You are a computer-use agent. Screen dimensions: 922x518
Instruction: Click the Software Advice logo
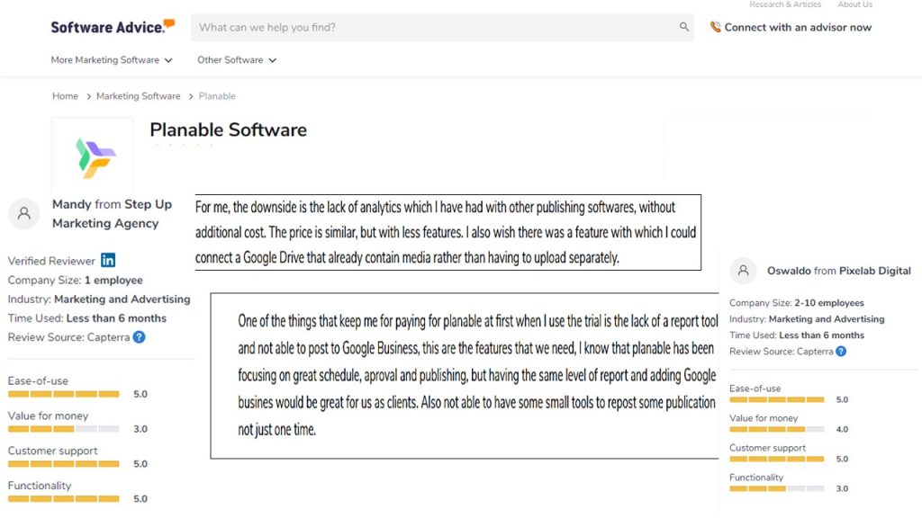(x=113, y=27)
